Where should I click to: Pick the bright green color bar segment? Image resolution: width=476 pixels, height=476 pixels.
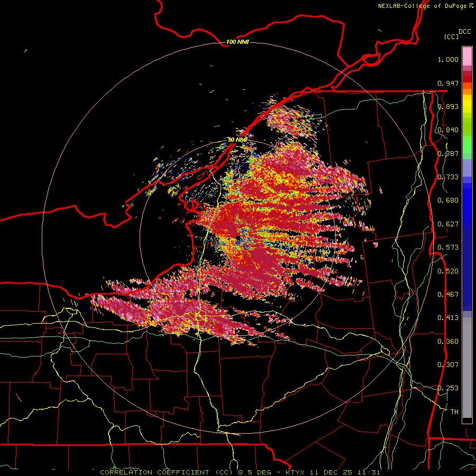click(467, 144)
